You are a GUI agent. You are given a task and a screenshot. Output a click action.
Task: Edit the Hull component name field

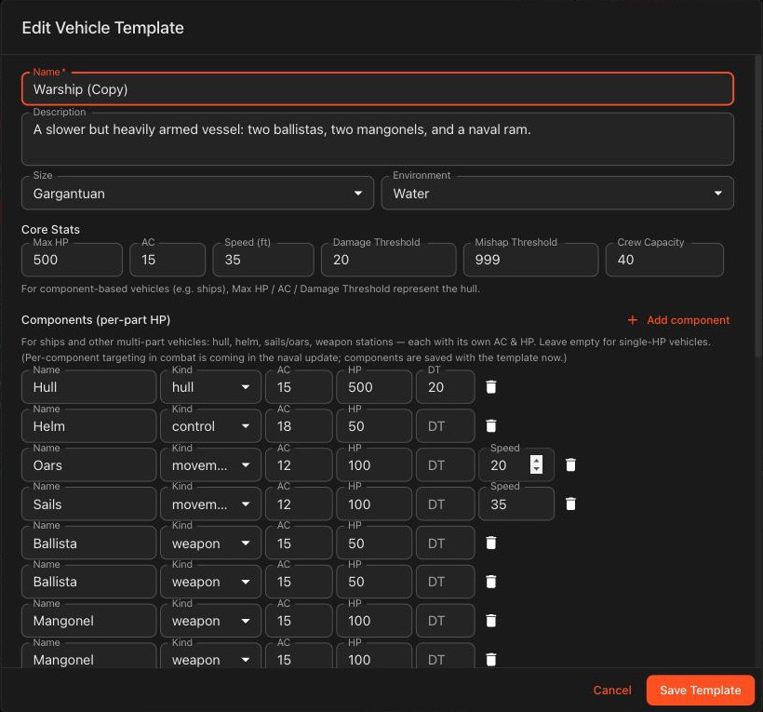[x=88, y=387]
